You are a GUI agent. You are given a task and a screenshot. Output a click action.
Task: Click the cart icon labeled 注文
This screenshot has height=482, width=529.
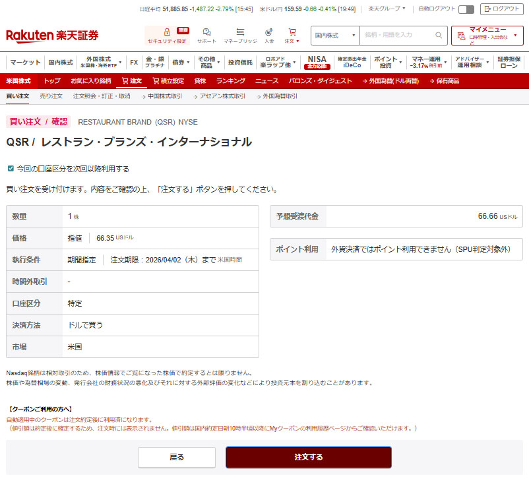pos(292,32)
